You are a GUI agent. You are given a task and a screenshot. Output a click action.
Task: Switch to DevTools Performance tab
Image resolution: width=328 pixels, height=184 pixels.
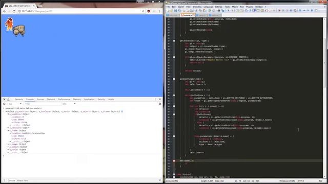coord(64,99)
